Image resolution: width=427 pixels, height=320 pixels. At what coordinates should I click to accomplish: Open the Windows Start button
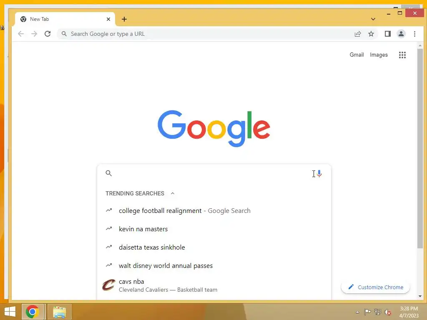pyautogui.click(x=10, y=312)
